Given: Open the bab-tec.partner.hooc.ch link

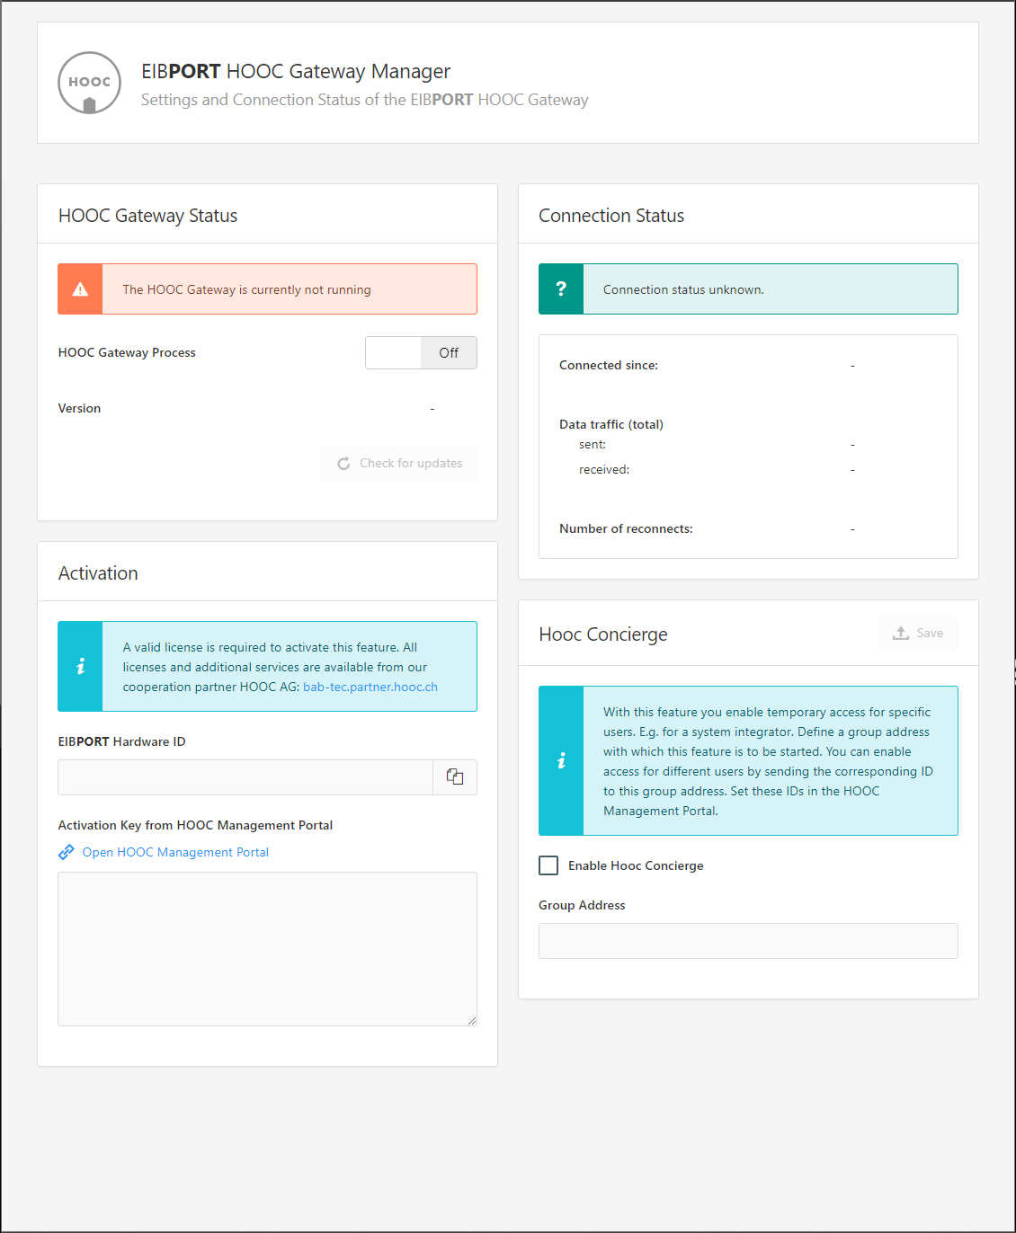Looking at the screenshot, I should click(370, 687).
